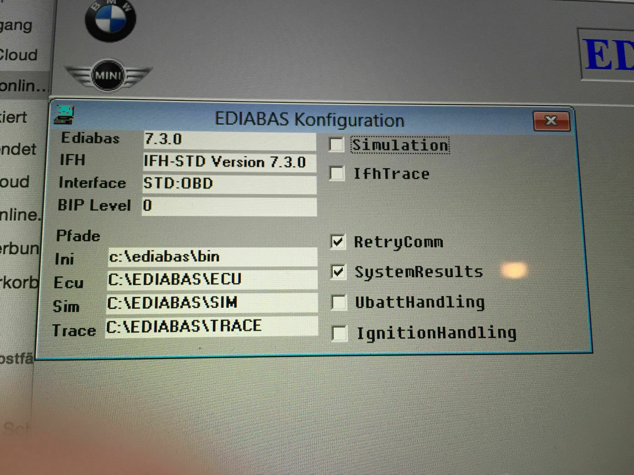
Task: Enable the UbattHandling checkbox
Action: click(x=339, y=302)
